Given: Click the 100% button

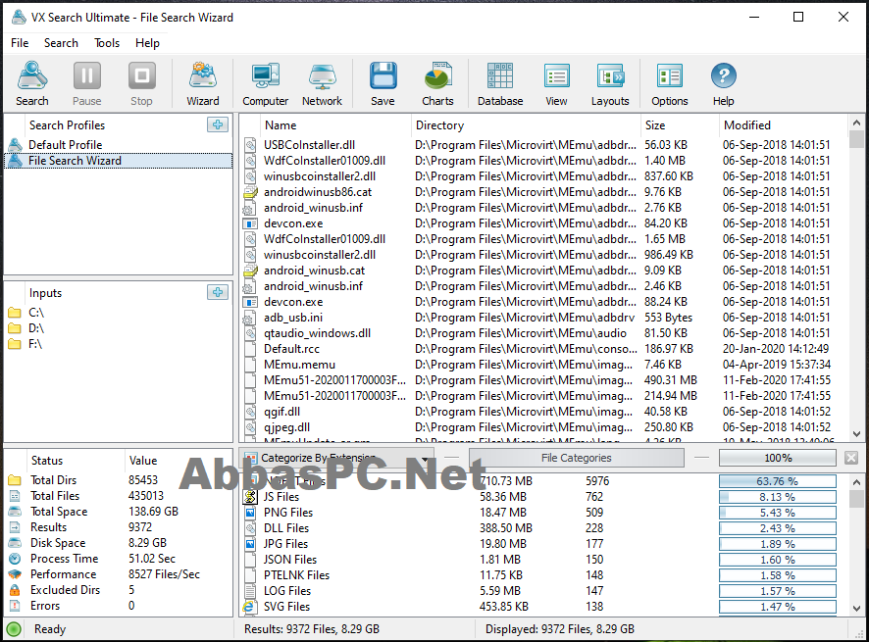Looking at the screenshot, I should (x=778, y=458).
